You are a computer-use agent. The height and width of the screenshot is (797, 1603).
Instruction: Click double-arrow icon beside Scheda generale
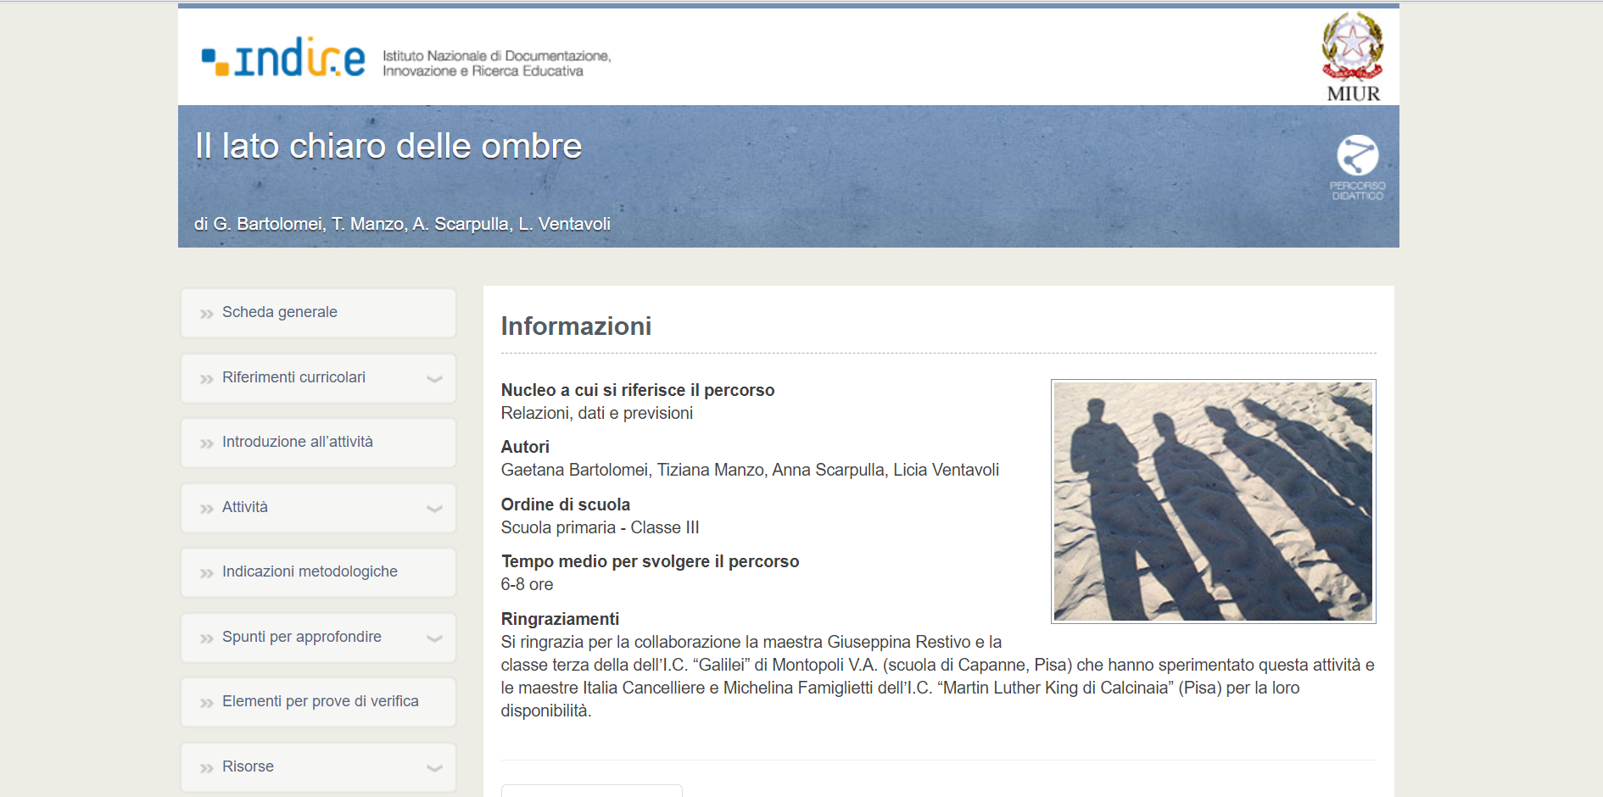tap(206, 314)
